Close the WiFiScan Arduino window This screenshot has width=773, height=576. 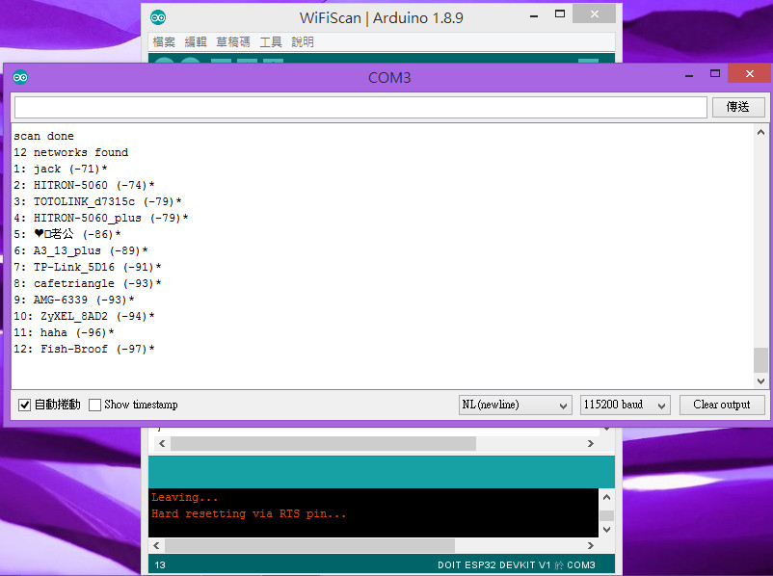(594, 13)
